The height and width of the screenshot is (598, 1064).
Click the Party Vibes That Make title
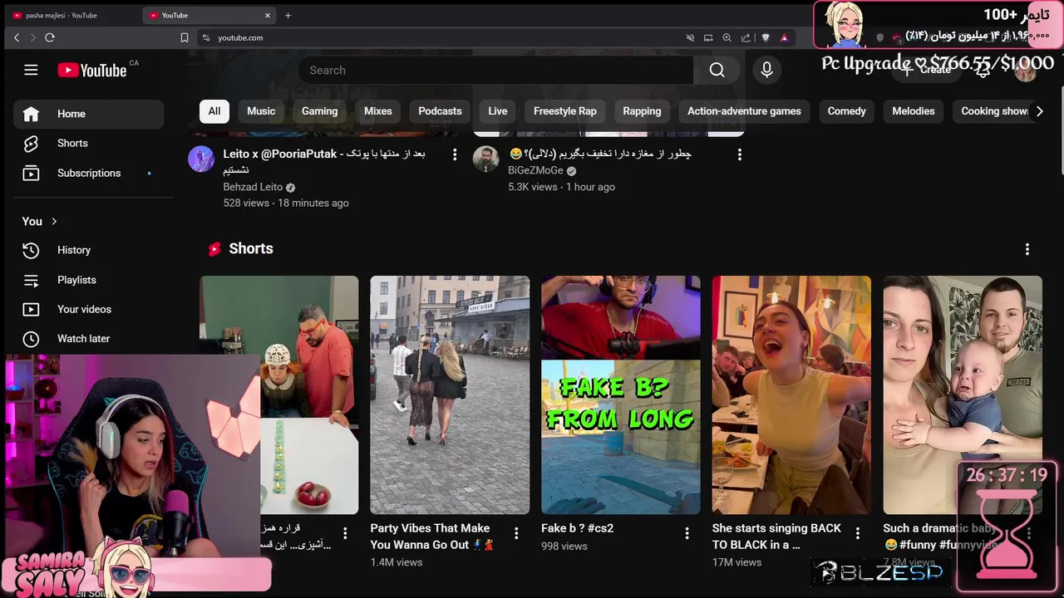click(x=432, y=537)
